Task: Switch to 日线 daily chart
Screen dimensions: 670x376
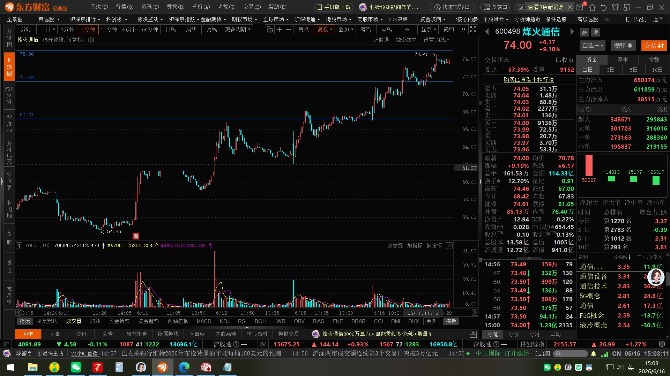Action: [x=171, y=30]
